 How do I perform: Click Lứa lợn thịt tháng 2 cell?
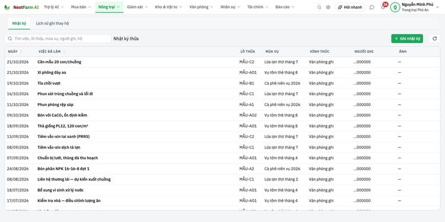281,179
